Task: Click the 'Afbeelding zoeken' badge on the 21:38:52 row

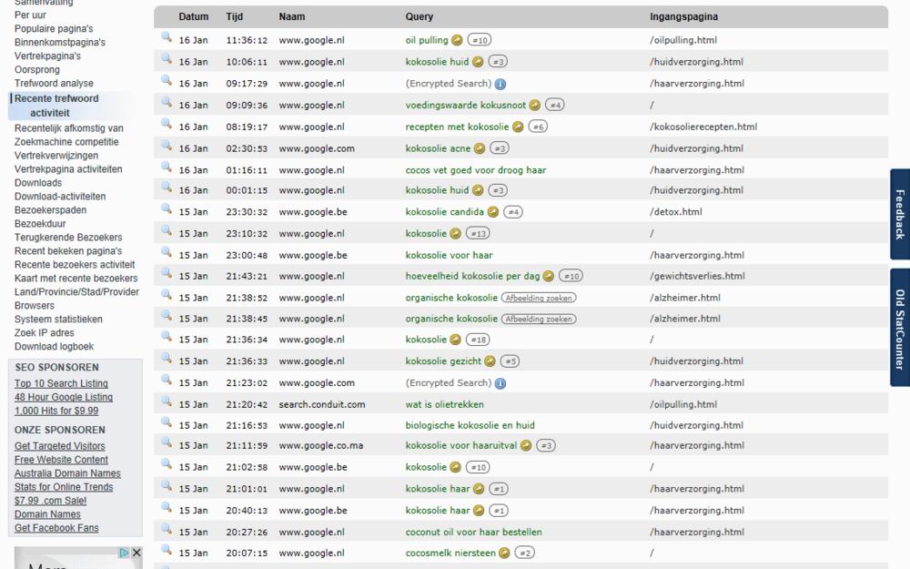Action: (x=539, y=298)
